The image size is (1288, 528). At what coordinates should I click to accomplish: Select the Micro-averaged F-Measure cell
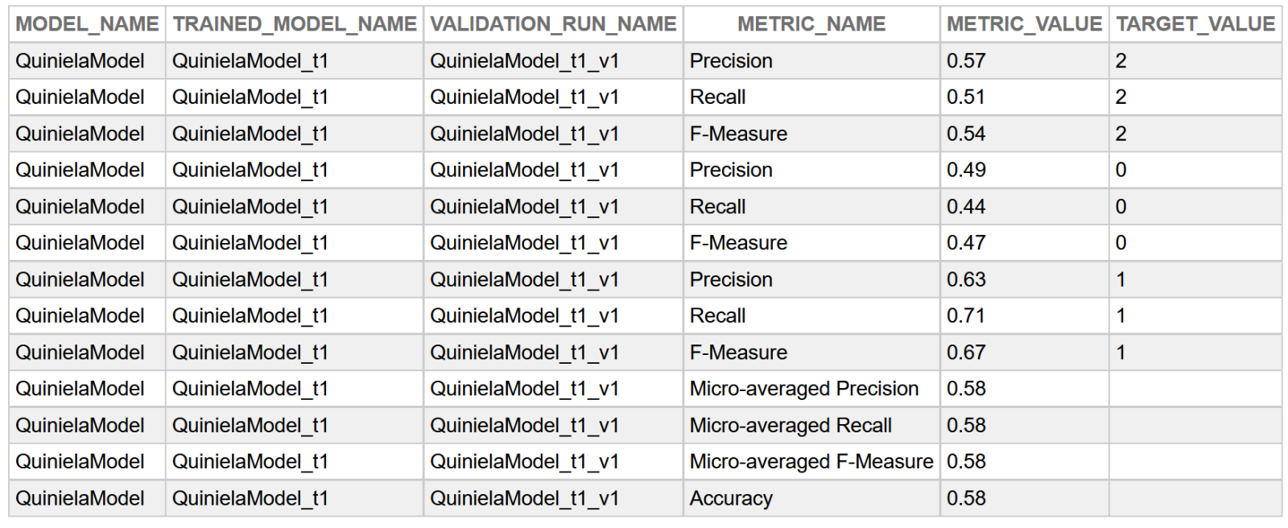point(811,462)
